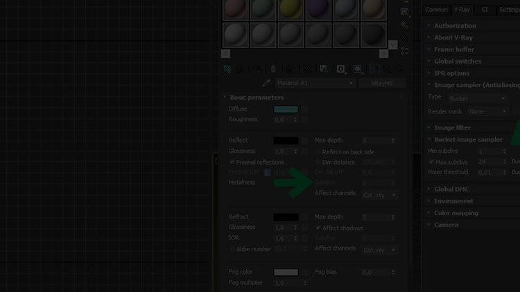Click the Delete material trash icon
The height and width of the screenshot is (292, 520).
point(272,69)
